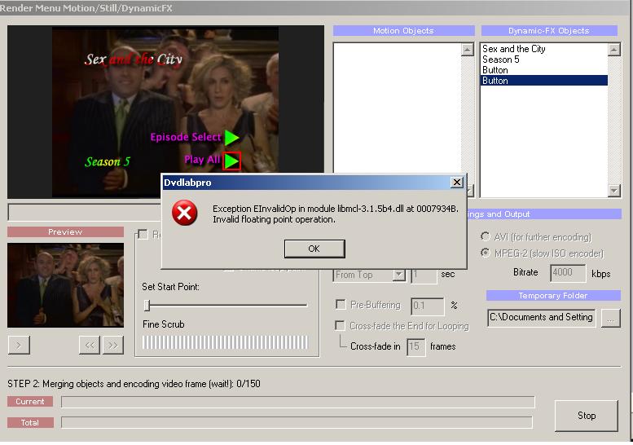The image size is (633, 445).
Task: Toggle the checkbox above Set Start Point
Action: (143, 235)
